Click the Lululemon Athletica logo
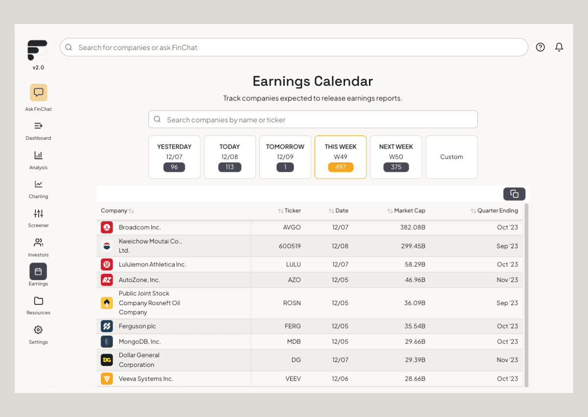The image size is (588, 417). coord(107,264)
